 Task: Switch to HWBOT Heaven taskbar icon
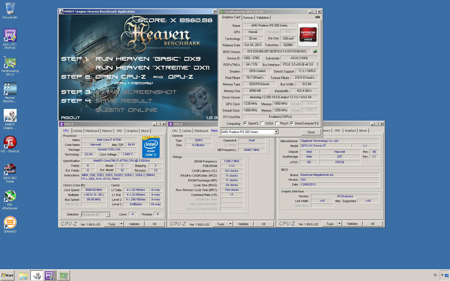(x=36, y=275)
